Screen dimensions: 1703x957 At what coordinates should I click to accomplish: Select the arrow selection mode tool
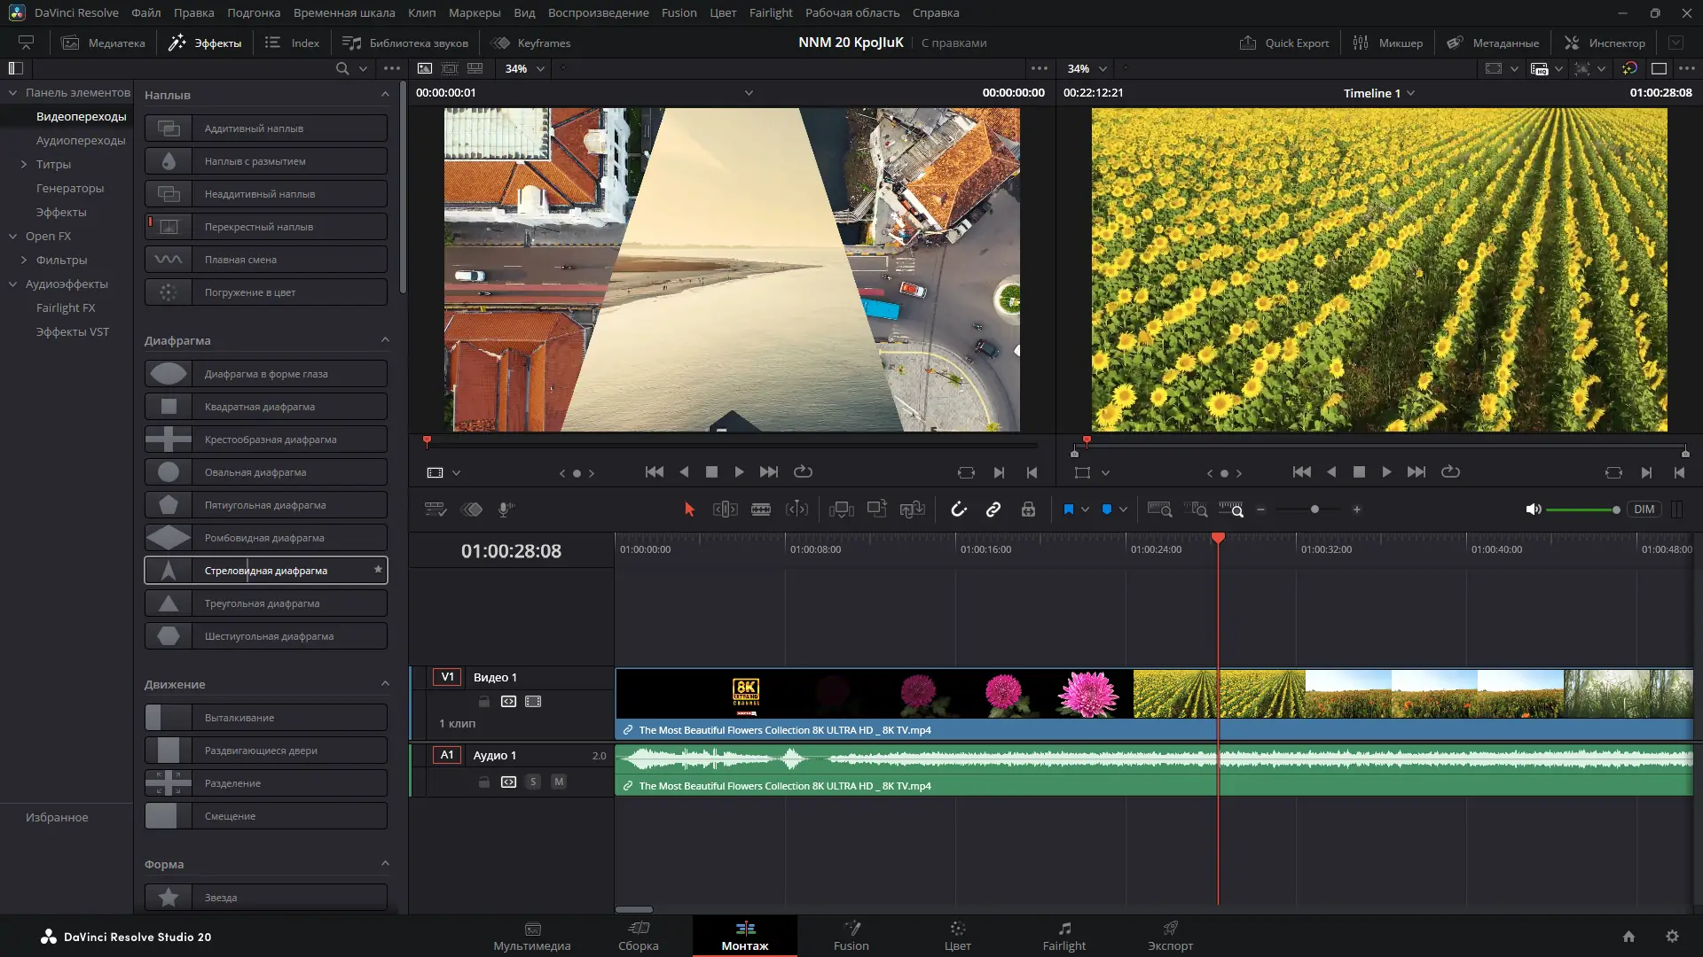[689, 510]
